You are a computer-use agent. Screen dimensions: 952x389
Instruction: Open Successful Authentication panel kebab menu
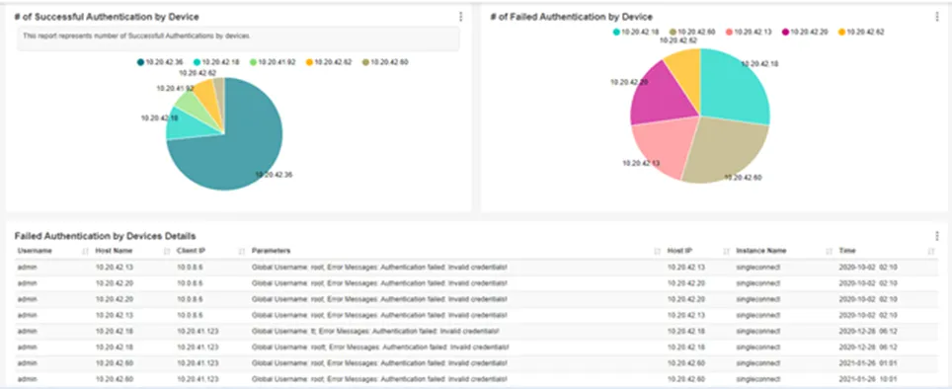pyautogui.click(x=461, y=17)
